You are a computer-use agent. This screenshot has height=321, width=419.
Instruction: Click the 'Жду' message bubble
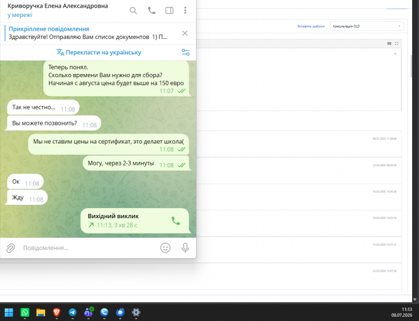point(27,197)
